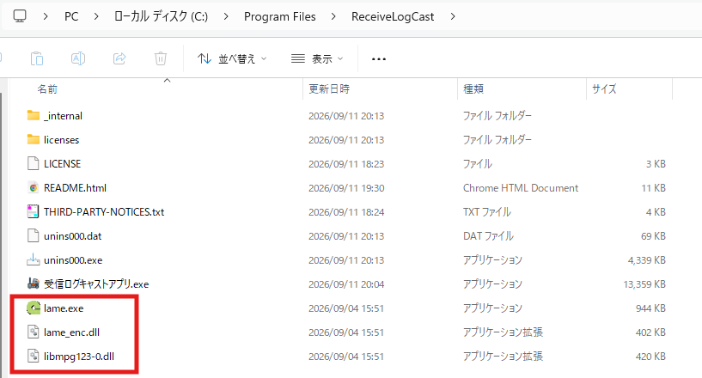Click the Paste clipboard icon
Viewport: 702px width, 378px height.
coord(37,58)
